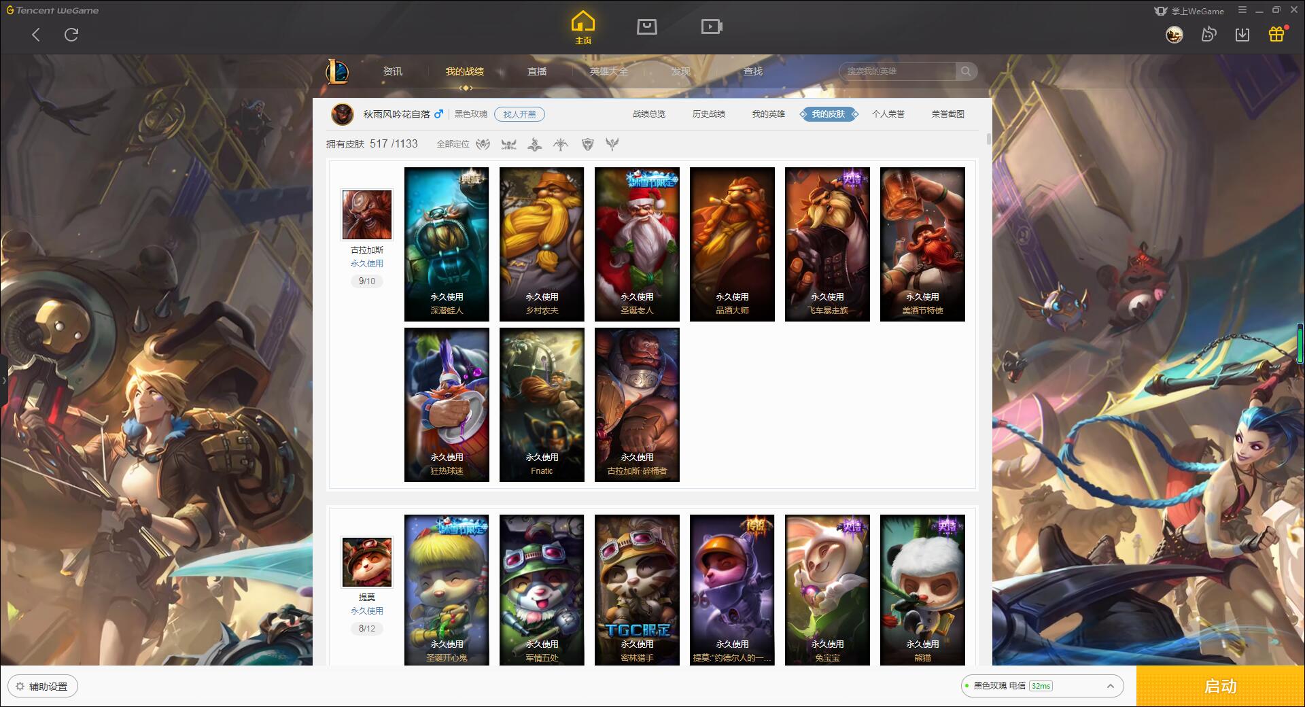Screen dimensions: 1305x707
Task: Open the WeGame home tab (主页)
Action: click(x=583, y=27)
